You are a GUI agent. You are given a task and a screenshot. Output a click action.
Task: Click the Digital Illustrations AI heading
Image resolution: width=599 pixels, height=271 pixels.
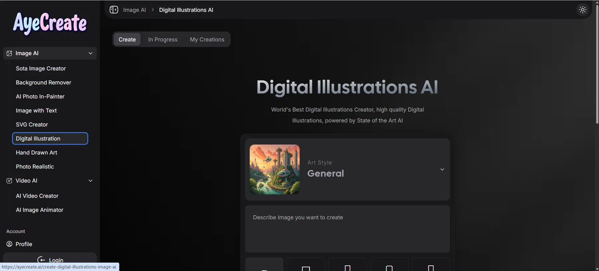pos(347,87)
